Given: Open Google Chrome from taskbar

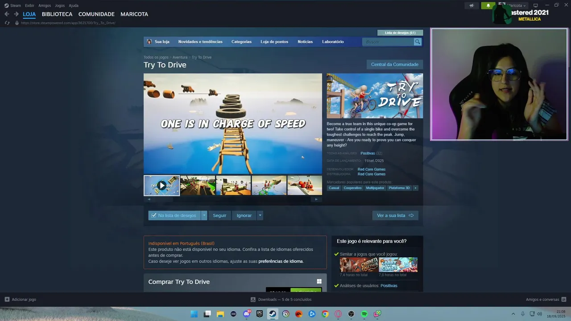Looking at the screenshot, I should [325, 314].
